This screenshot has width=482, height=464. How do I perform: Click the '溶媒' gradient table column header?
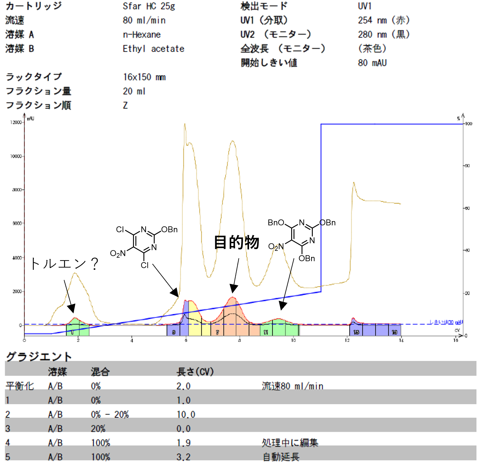[x=57, y=372]
